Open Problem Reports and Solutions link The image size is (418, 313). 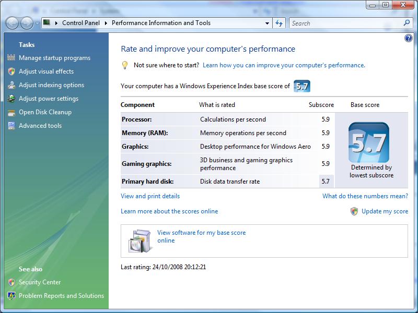(x=61, y=296)
